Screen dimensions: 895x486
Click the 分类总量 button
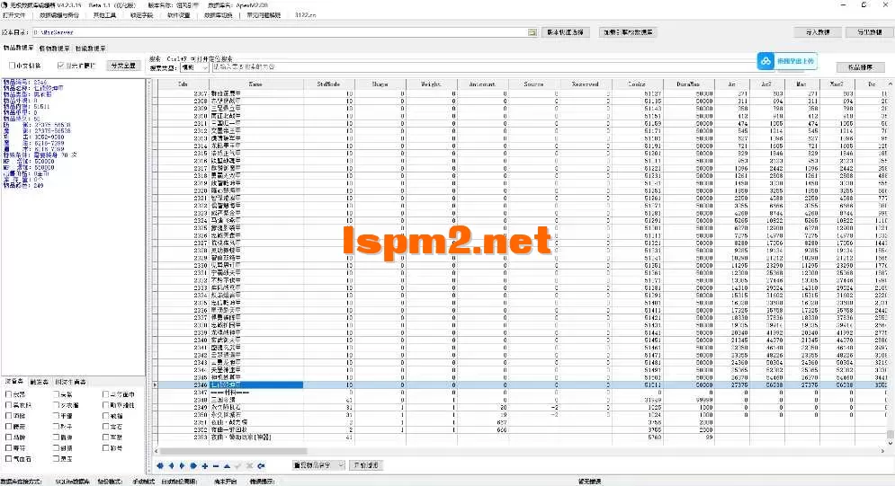[x=122, y=66]
